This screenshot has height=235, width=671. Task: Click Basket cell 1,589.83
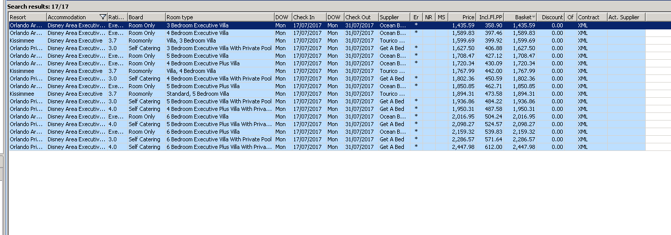(520, 33)
